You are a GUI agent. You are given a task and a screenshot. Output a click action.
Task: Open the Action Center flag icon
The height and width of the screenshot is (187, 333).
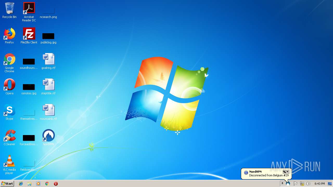tap(296, 184)
